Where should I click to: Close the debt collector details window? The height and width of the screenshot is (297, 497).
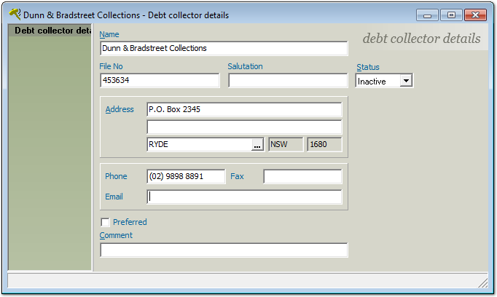pos(475,15)
